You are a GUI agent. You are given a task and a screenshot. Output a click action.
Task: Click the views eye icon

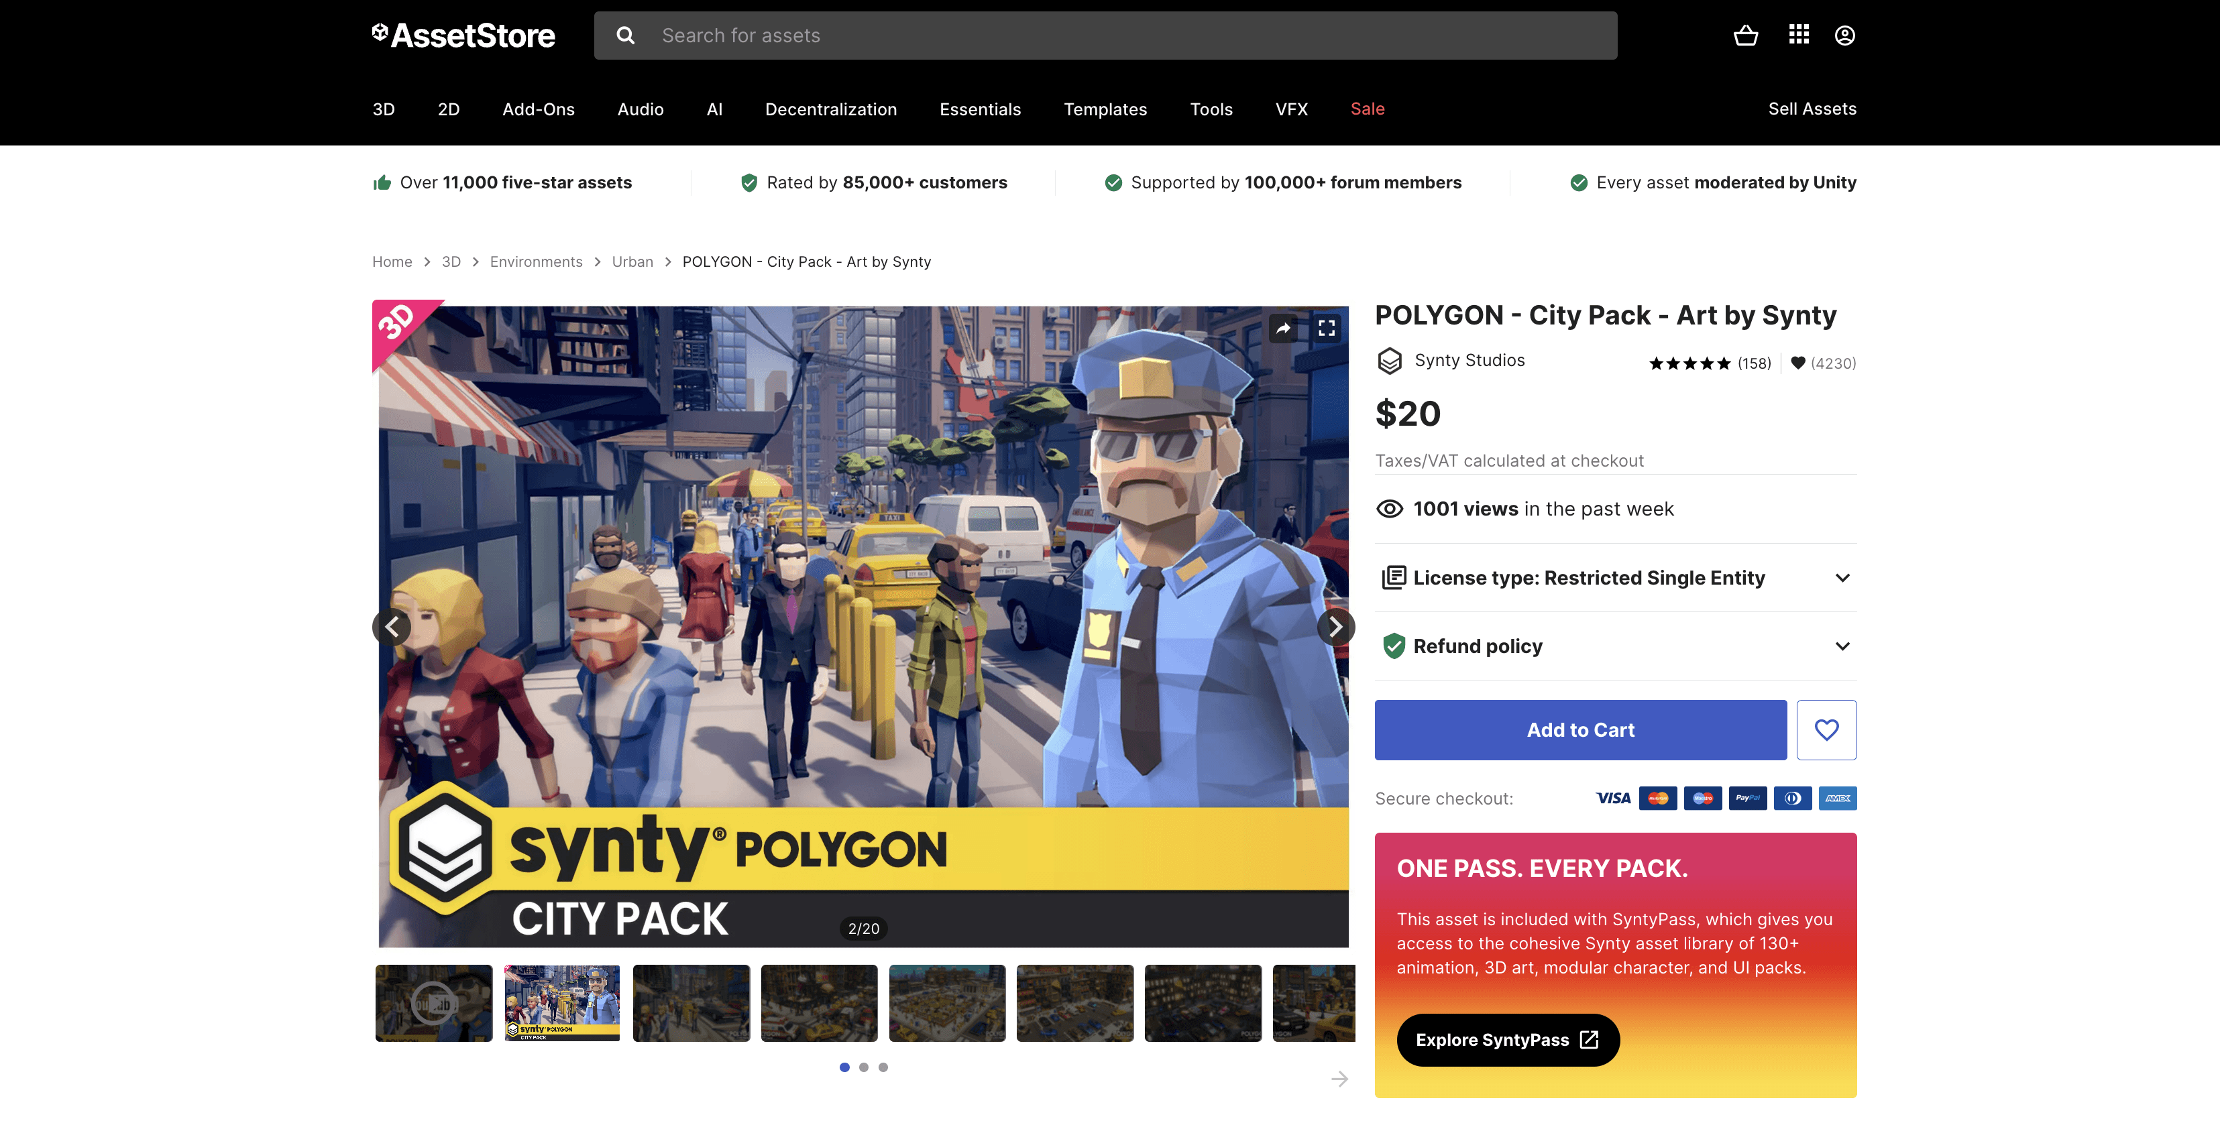tap(1389, 509)
